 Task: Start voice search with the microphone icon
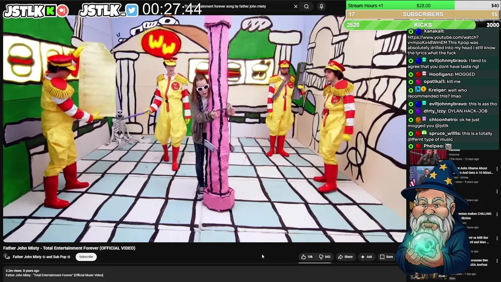pyautogui.click(x=321, y=6)
